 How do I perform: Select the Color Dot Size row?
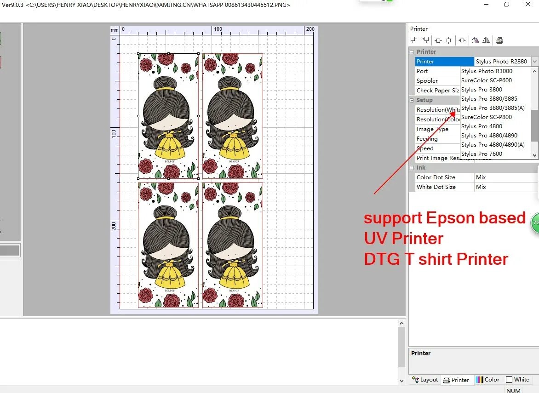tap(444, 177)
